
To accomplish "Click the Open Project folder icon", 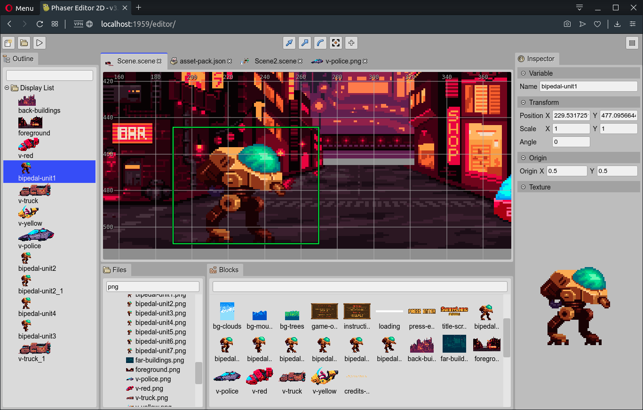I will click(x=24, y=43).
